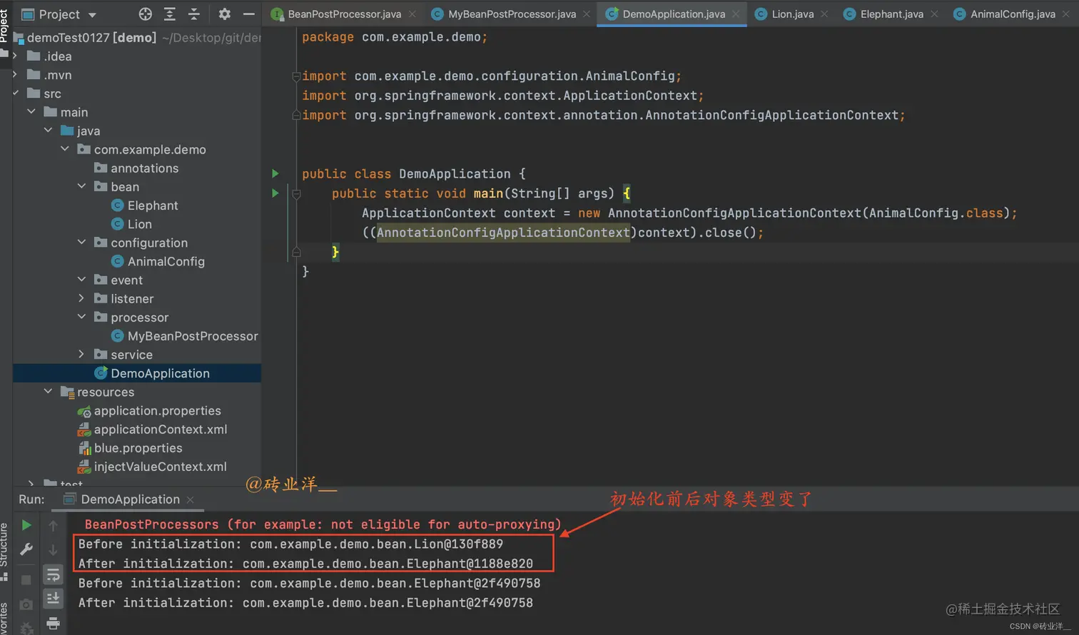Open application.properties file
The width and height of the screenshot is (1079, 635).
coord(149,411)
